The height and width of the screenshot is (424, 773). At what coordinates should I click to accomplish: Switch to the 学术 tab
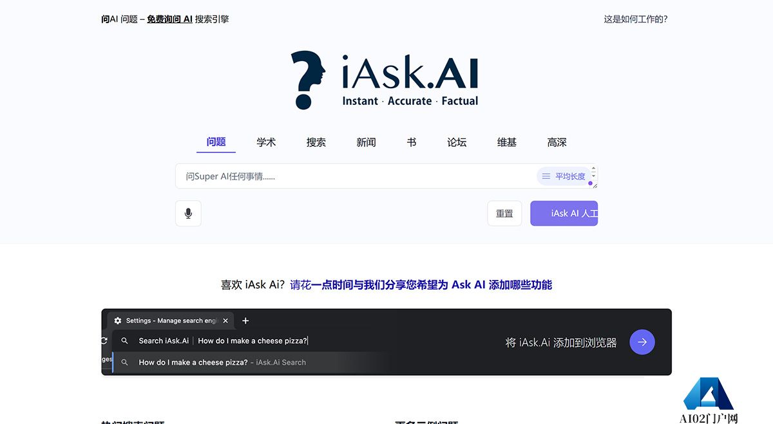[x=266, y=142]
